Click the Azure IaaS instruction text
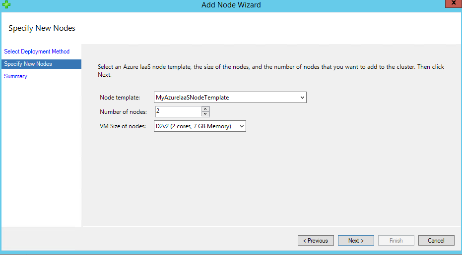 tap(271, 71)
